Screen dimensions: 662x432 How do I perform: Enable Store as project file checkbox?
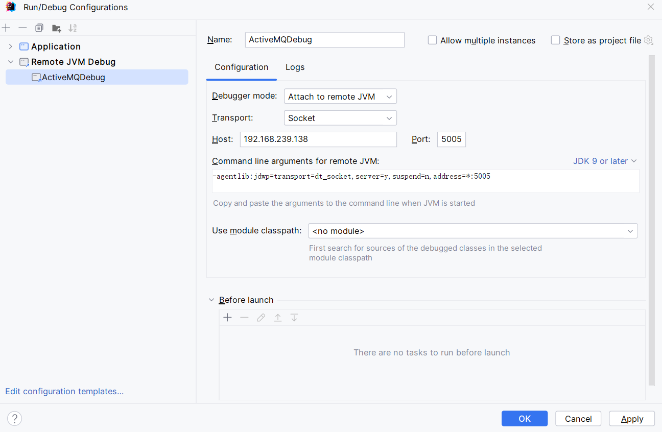[x=556, y=40]
